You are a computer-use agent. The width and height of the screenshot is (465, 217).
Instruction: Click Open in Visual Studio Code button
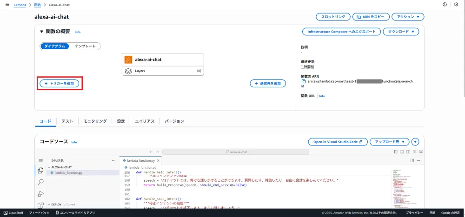coord(338,142)
